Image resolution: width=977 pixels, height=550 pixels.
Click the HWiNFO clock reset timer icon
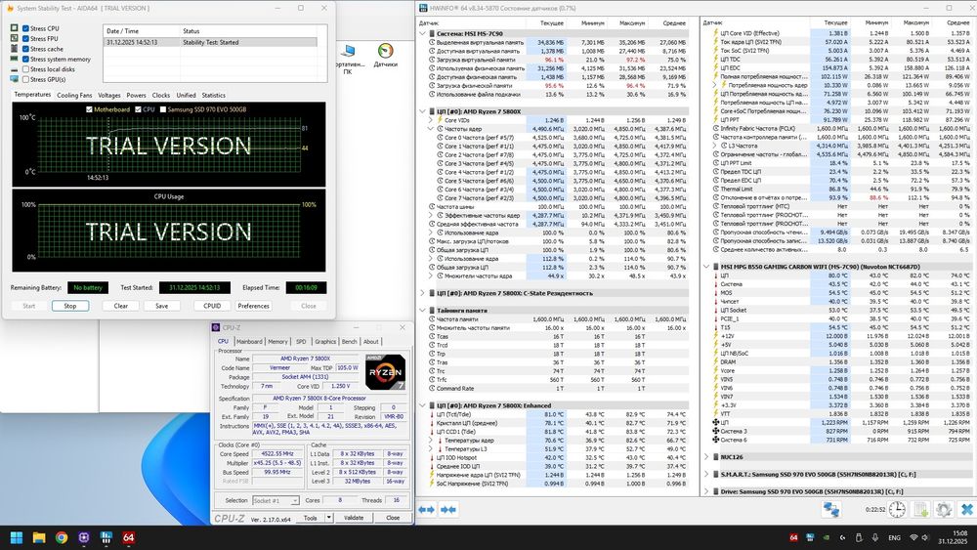point(897,510)
